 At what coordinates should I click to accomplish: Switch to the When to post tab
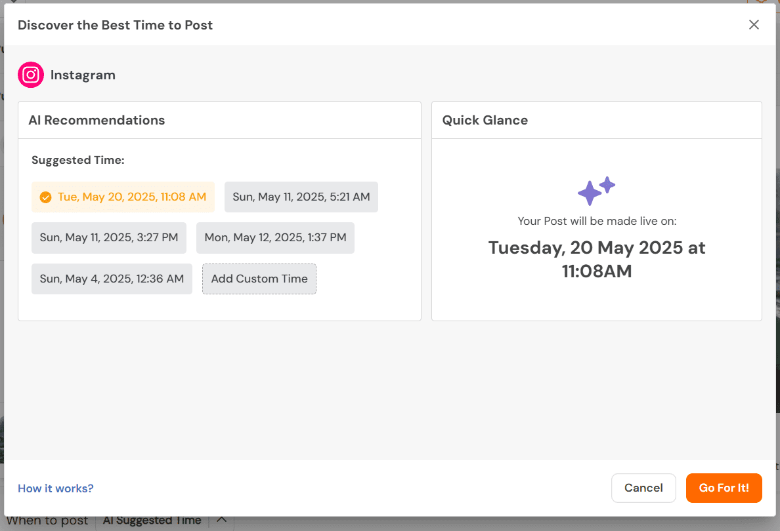pyautogui.click(x=46, y=520)
